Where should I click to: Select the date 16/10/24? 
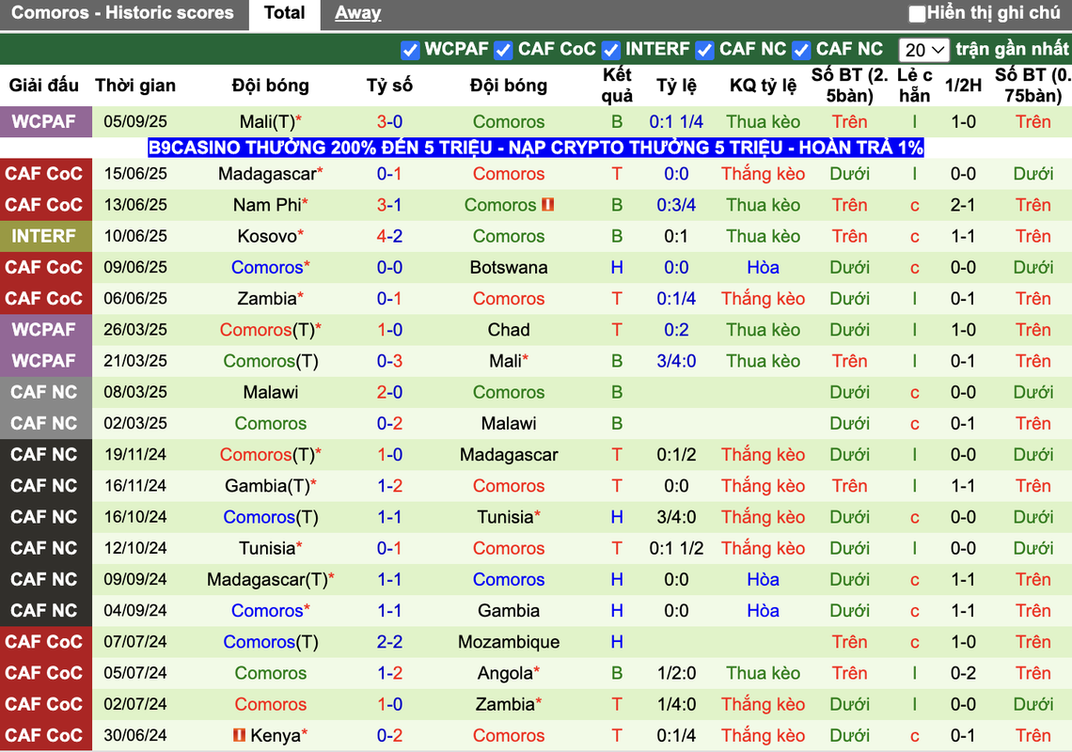pos(135,517)
